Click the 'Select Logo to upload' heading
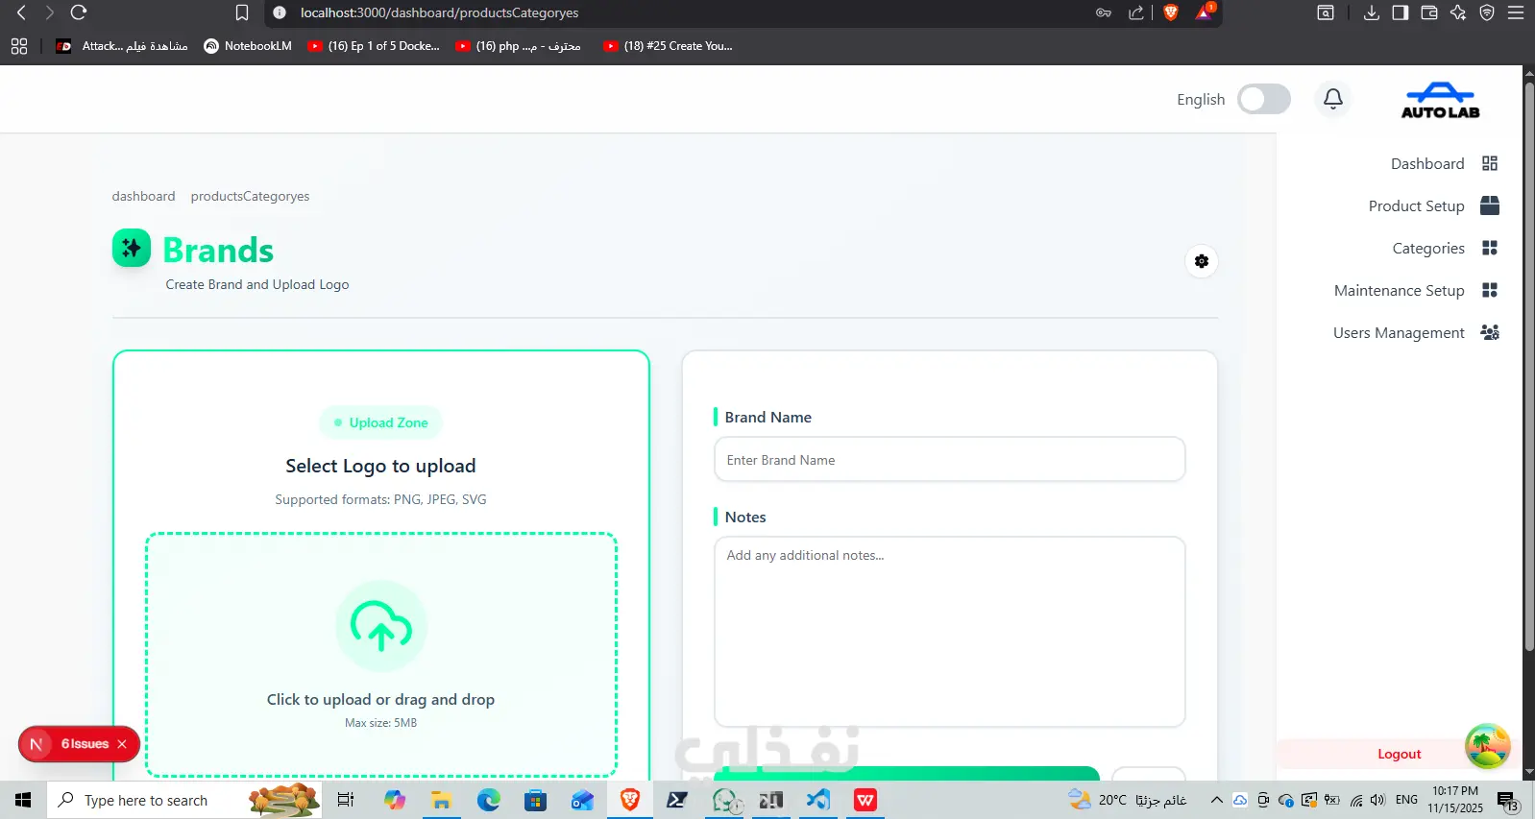The width and height of the screenshot is (1535, 819). (380, 466)
